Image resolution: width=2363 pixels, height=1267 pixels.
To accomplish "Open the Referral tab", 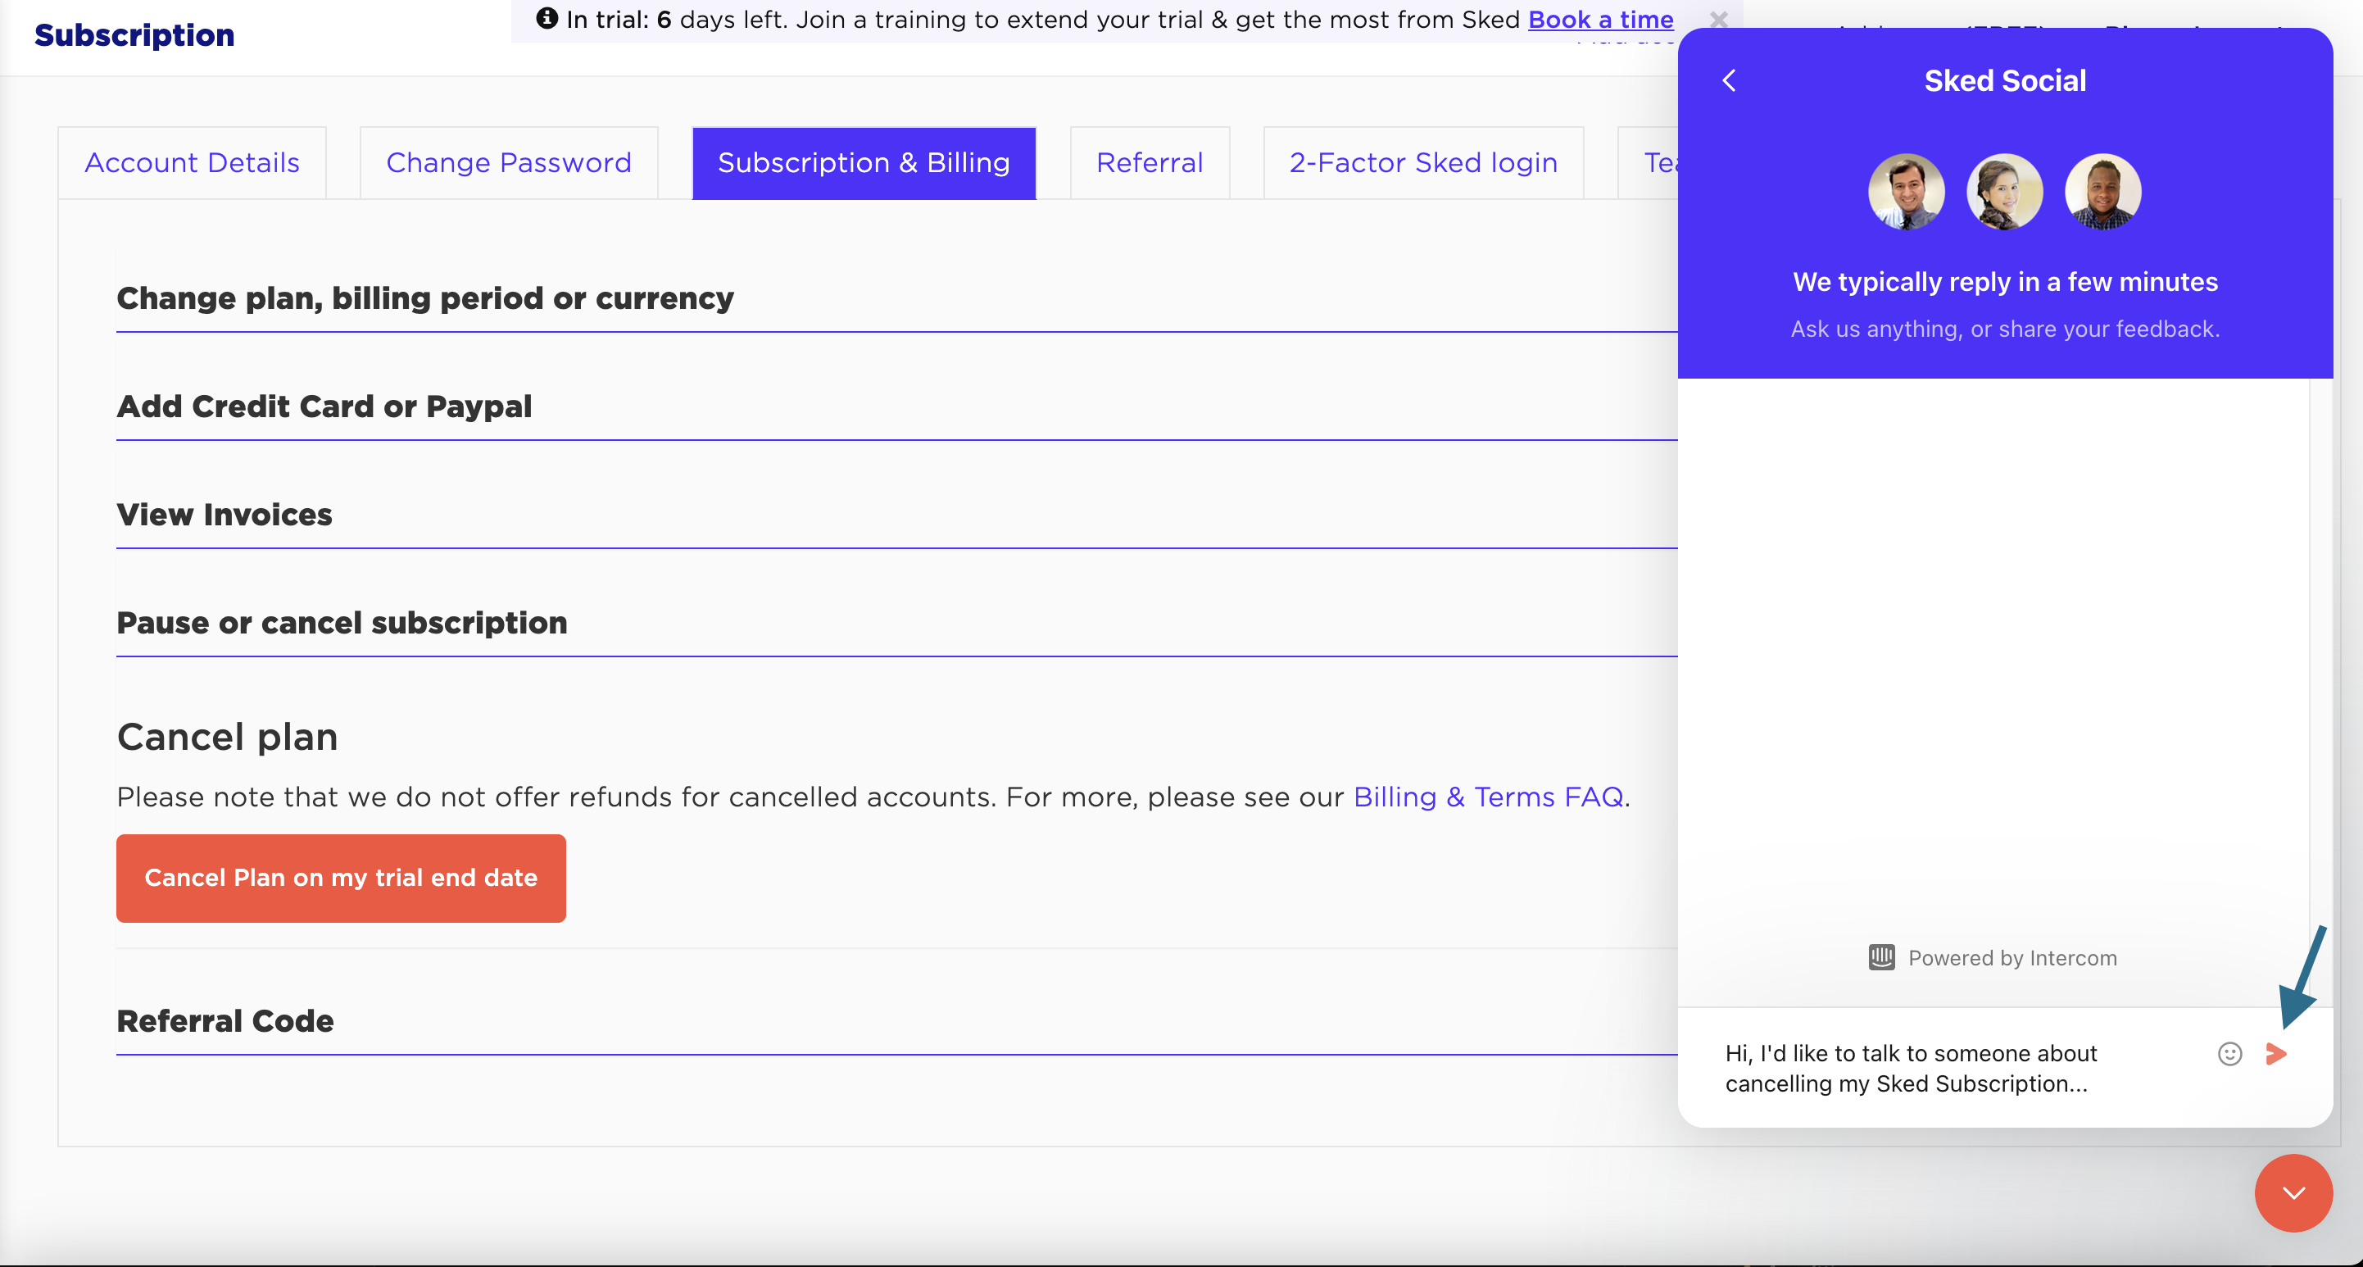I will [x=1150, y=162].
